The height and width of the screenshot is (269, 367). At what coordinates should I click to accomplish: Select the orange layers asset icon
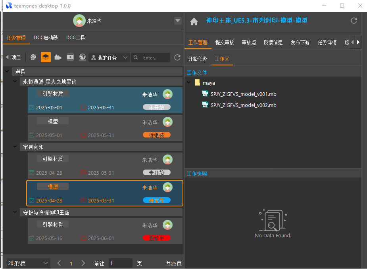tap(46, 57)
